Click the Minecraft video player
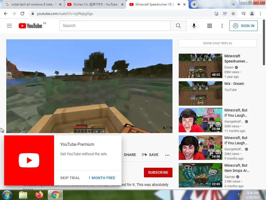The width and height of the screenshot is (266, 200). pyautogui.click(x=89, y=86)
